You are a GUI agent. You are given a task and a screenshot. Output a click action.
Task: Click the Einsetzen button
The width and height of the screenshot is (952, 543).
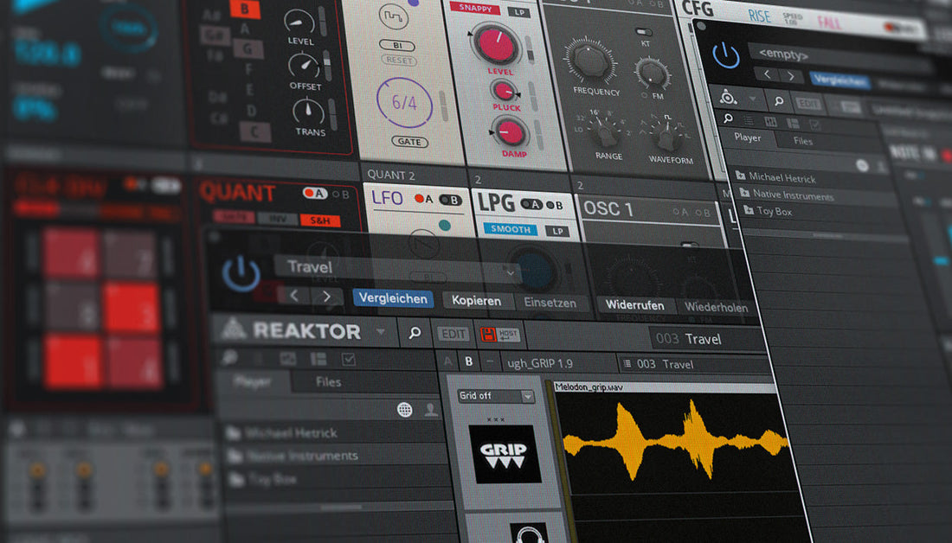(550, 302)
